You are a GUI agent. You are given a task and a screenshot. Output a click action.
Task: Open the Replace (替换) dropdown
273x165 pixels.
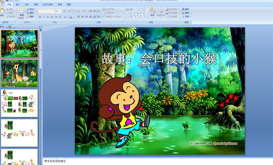click(x=187, y=13)
